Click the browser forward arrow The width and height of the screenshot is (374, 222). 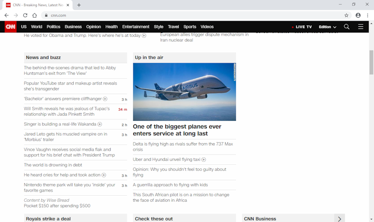[16, 15]
